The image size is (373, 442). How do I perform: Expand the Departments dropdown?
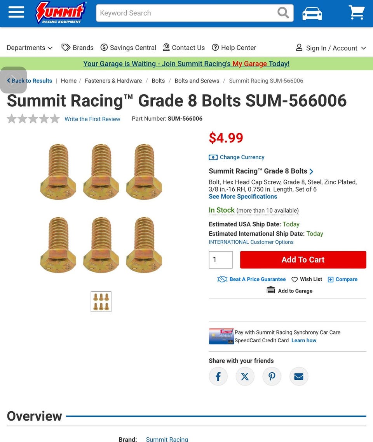tap(30, 48)
